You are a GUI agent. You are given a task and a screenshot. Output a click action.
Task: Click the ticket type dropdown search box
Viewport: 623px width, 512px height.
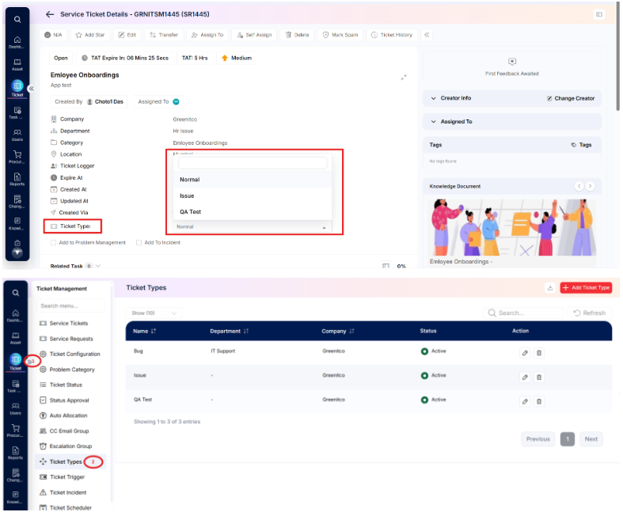253,163
